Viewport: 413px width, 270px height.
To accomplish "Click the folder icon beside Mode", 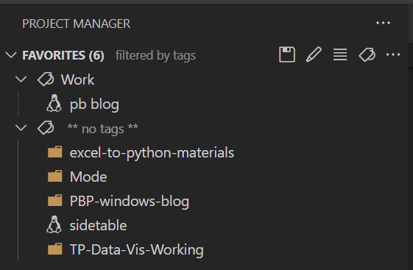I will (54, 176).
